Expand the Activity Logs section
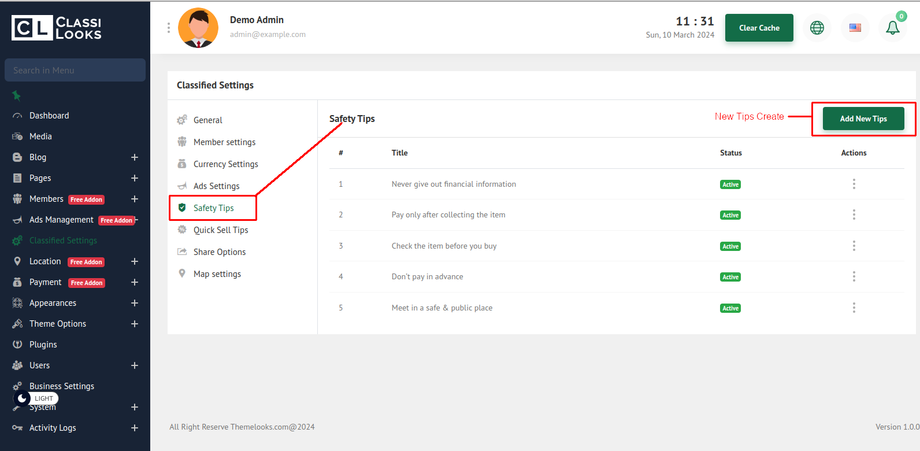The width and height of the screenshot is (920, 451). tap(134, 428)
